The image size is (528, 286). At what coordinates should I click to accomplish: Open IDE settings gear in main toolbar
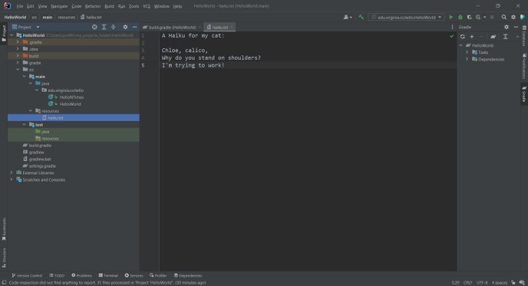[513, 17]
